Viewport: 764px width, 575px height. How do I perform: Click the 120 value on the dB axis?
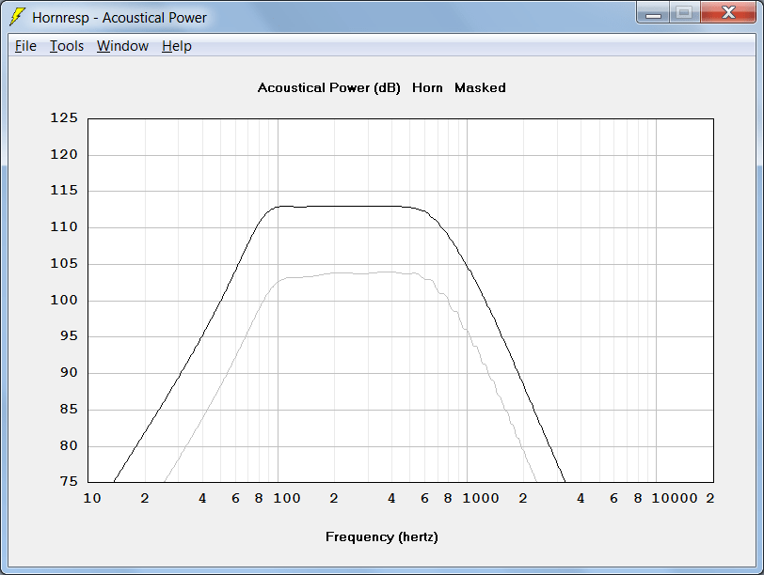point(64,155)
